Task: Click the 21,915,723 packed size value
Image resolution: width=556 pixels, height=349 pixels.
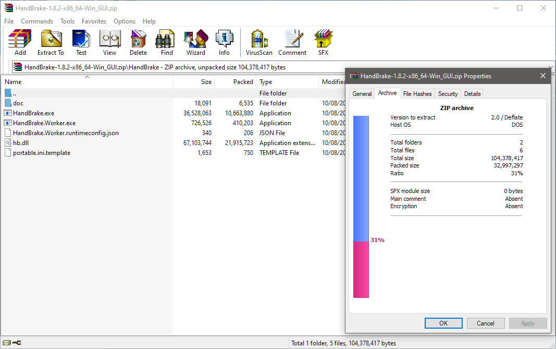Action: (x=239, y=143)
